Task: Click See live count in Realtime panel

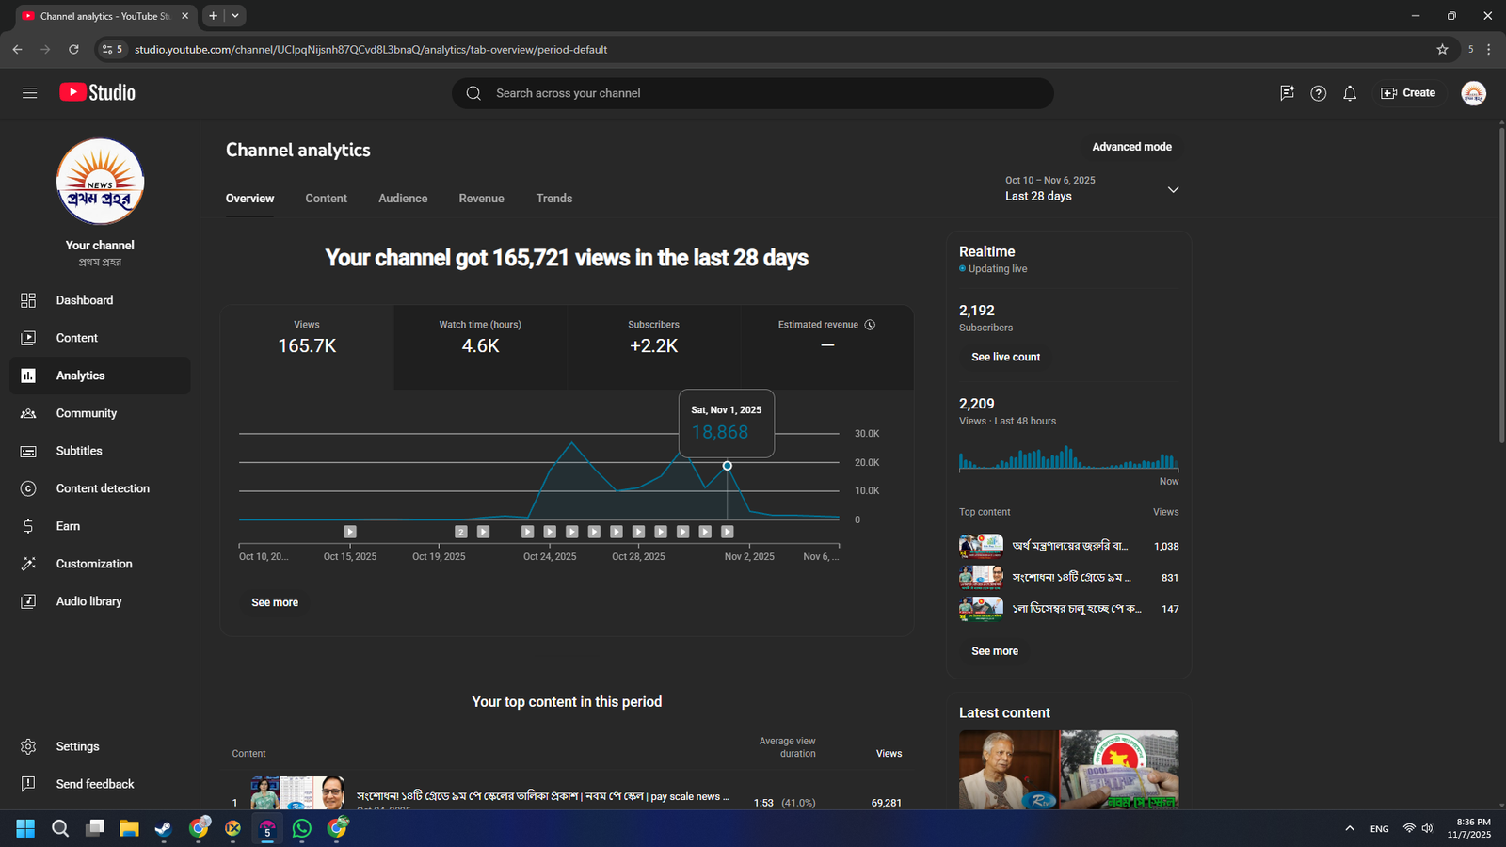Action: [x=1005, y=358]
